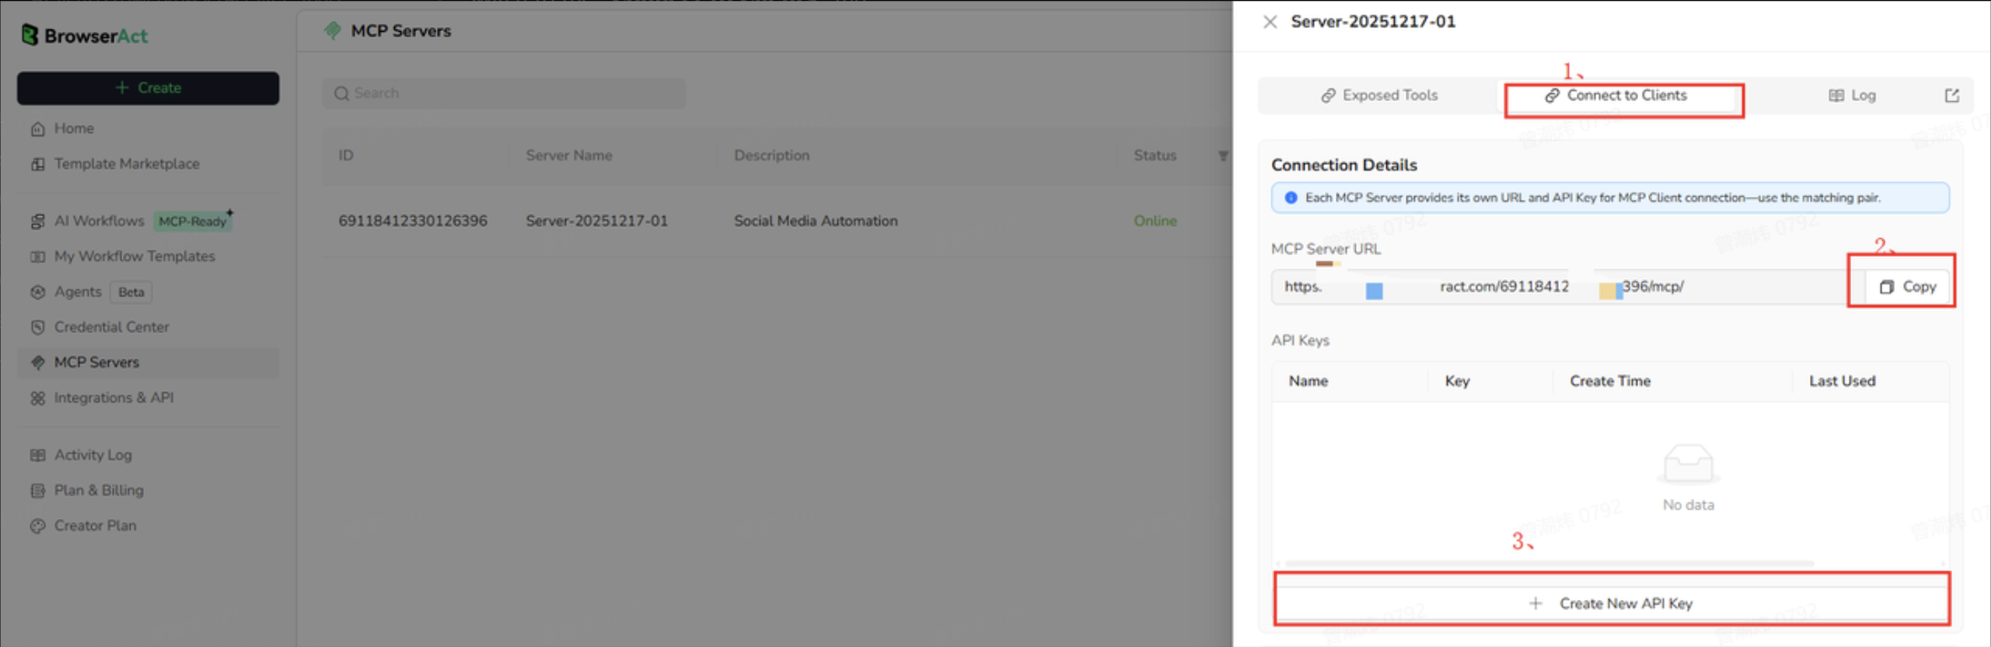This screenshot has height=647, width=1991.
Task: Click the Plan & Billing icon
Action: (x=37, y=491)
